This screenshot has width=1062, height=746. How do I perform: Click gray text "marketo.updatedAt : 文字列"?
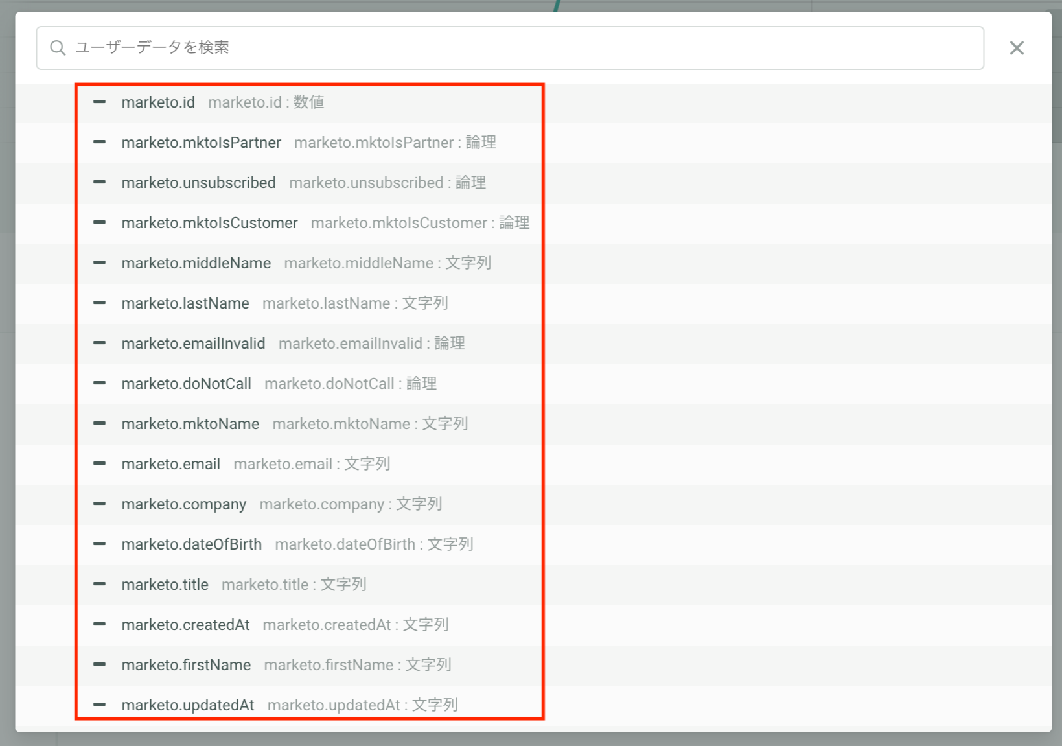[363, 705]
